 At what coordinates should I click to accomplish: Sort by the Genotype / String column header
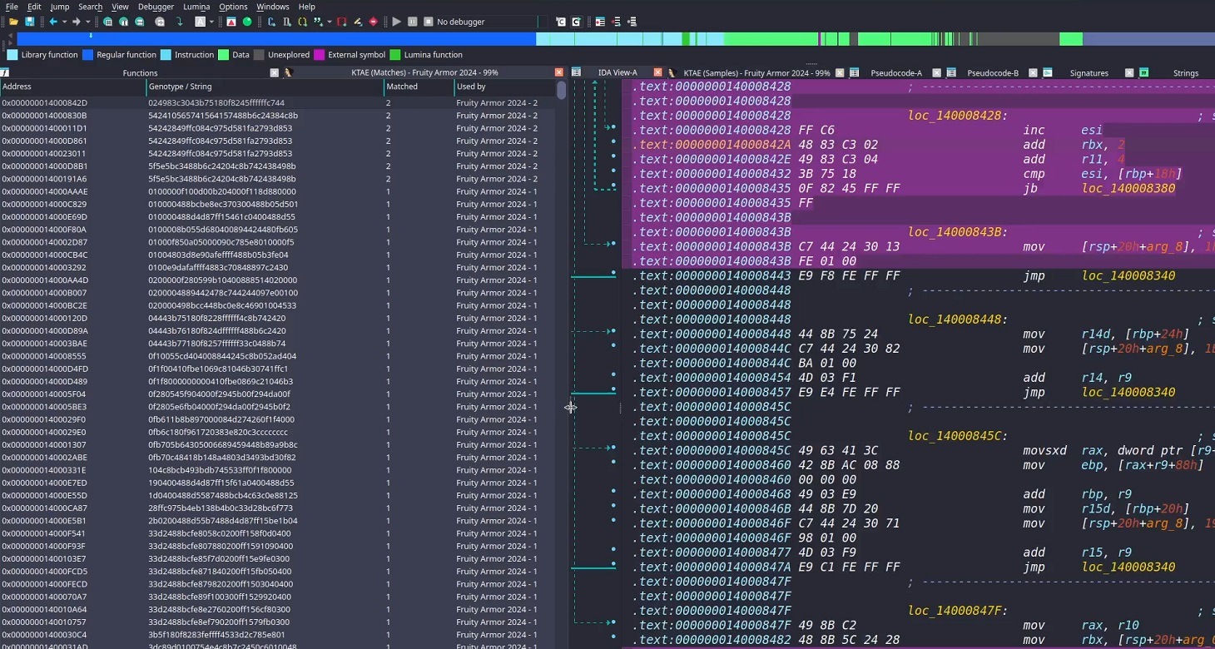[180, 87]
